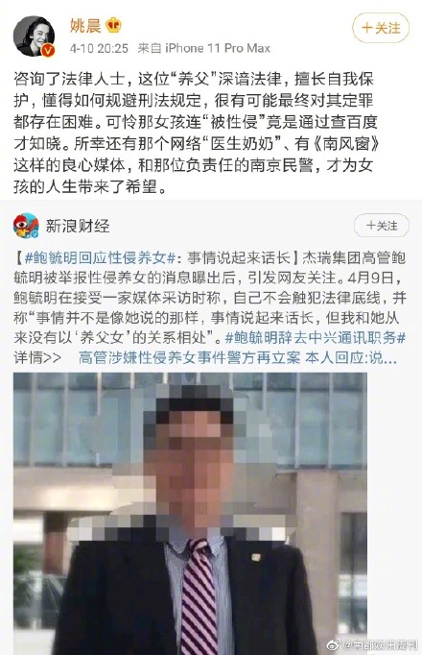The image size is (422, 655).
Task: Tap the Weibo watermark logo at bottom
Action: (x=335, y=644)
